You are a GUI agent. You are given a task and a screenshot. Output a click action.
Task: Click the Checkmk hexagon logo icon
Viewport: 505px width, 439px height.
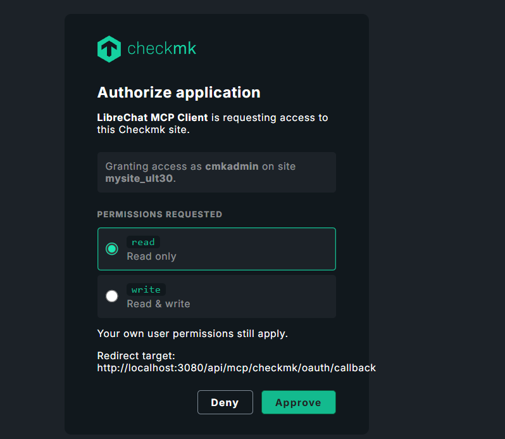pyautogui.click(x=109, y=49)
